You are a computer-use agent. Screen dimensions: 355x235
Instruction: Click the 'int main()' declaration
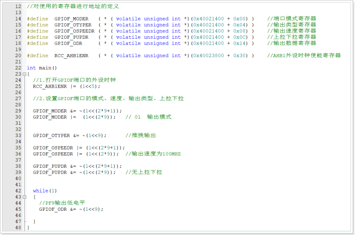(42, 68)
